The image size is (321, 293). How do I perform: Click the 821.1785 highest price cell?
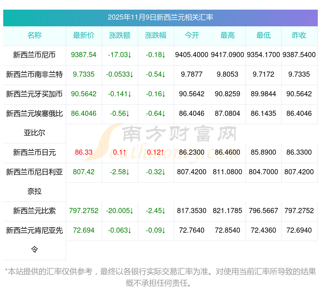228,211
